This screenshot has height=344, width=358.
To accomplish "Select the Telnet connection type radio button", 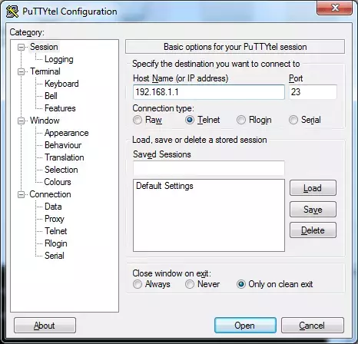I will [190, 120].
